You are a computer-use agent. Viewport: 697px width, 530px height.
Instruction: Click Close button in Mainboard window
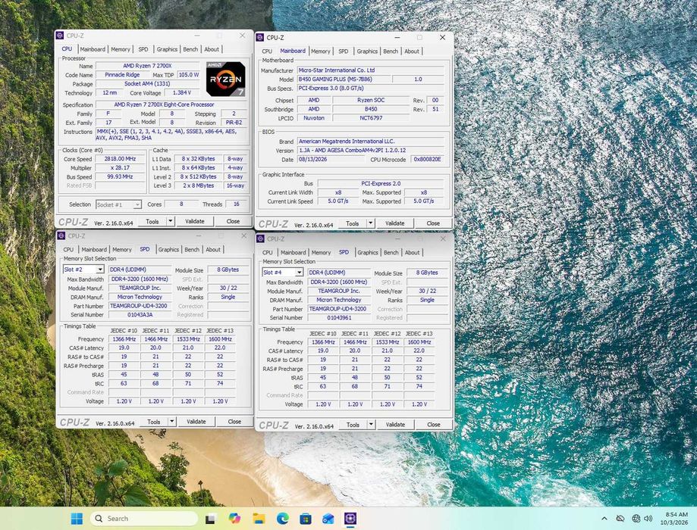[x=433, y=223]
